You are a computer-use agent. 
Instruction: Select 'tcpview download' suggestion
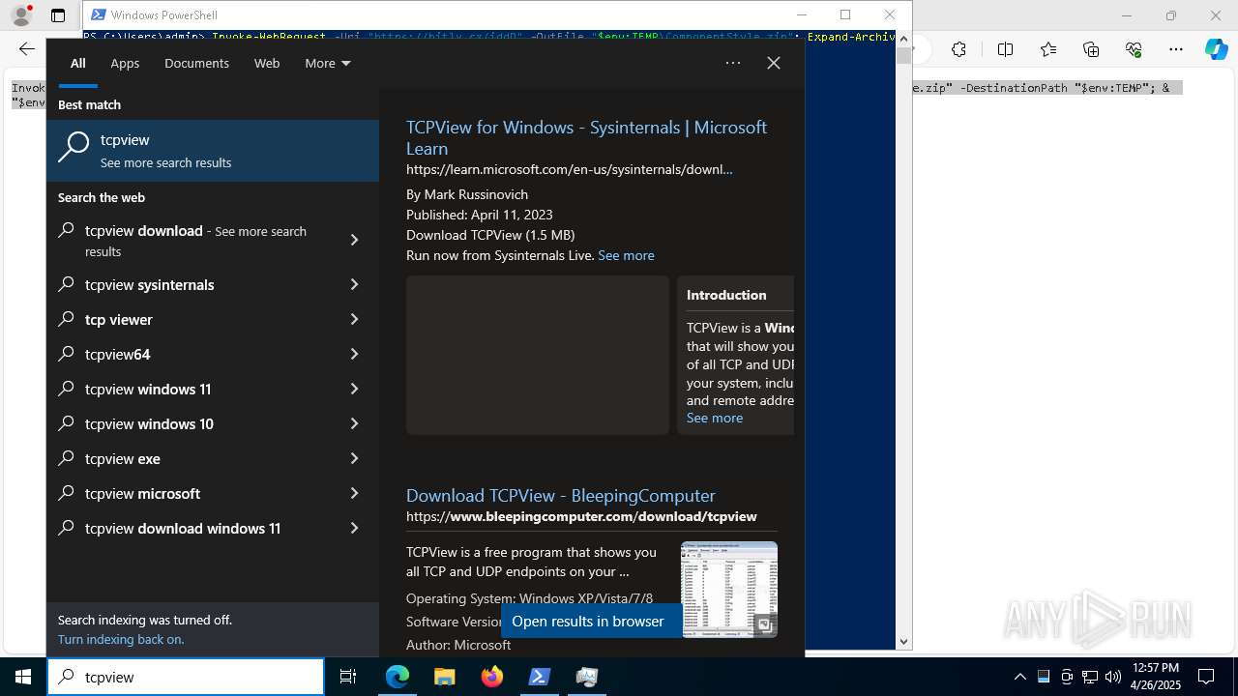pyautogui.click(x=193, y=241)
